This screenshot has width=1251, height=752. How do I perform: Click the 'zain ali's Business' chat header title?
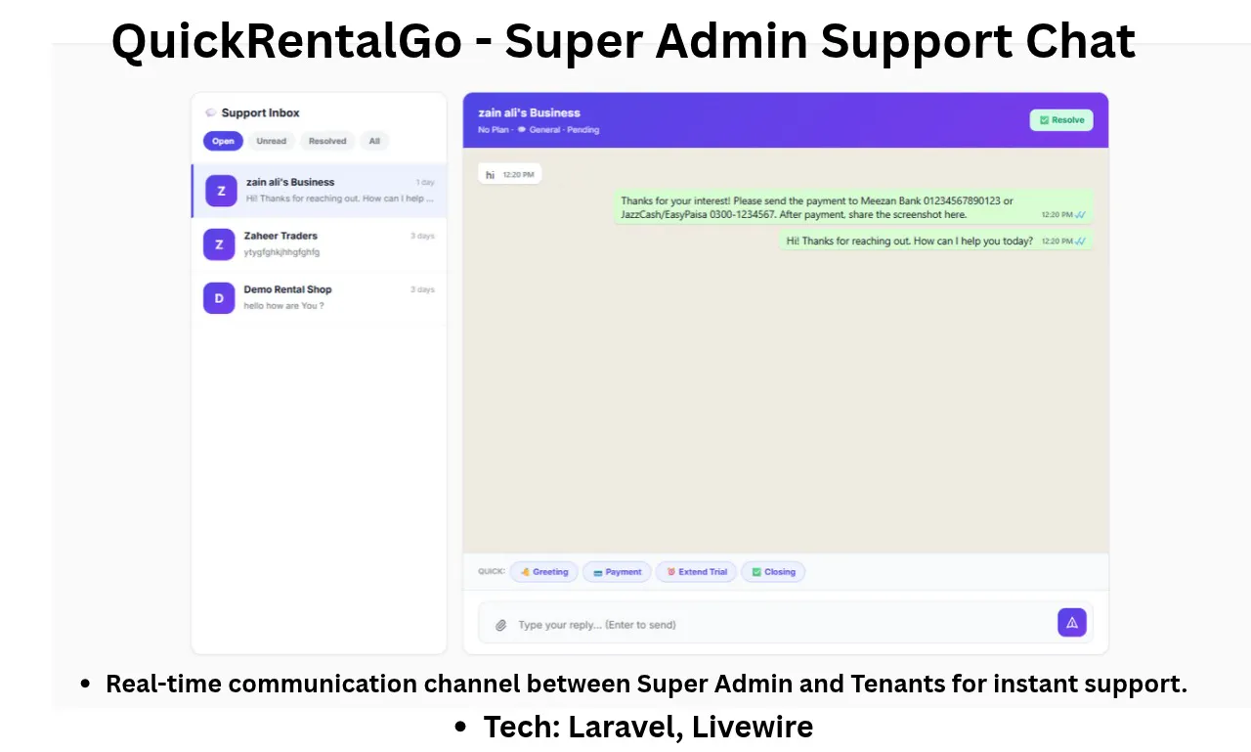[529, 112]
